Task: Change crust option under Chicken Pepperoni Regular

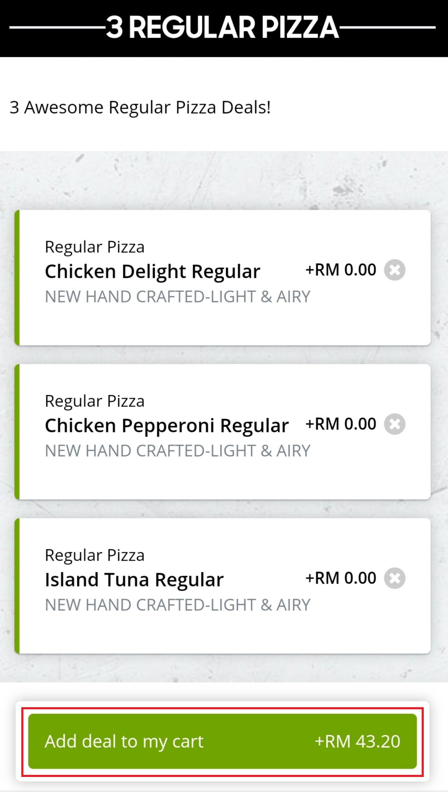Action: point(178,451)
